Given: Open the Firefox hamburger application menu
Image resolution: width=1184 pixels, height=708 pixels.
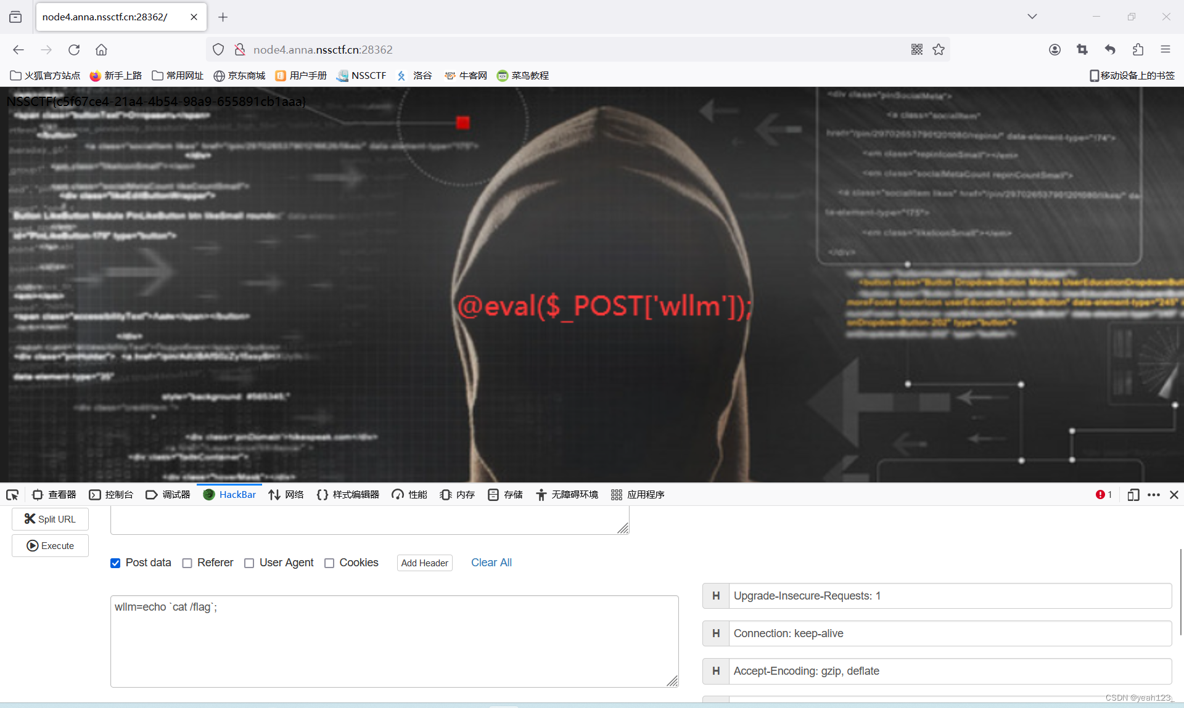Looking at the screenshot, I should [1166, 49].
